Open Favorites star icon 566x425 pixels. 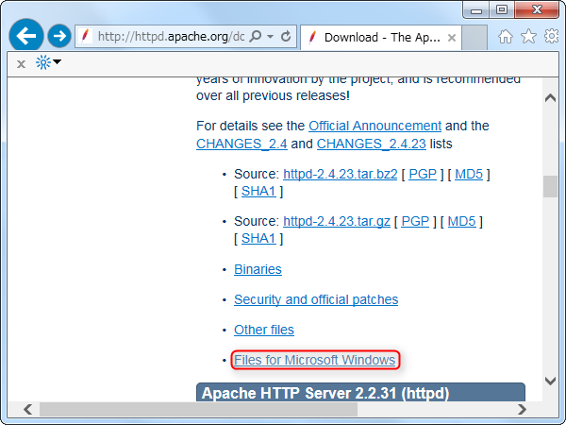528,36
